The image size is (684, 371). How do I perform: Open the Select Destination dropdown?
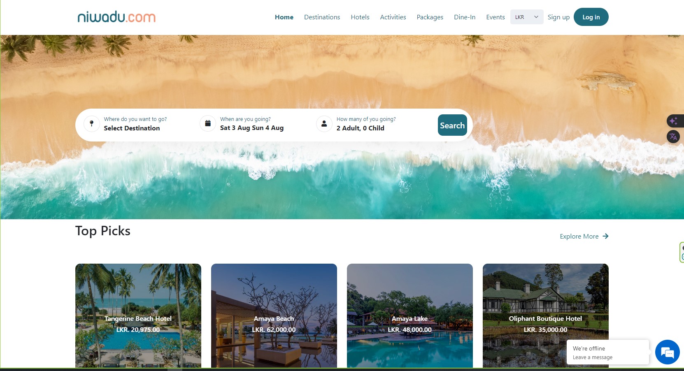click(x=132, y=128)
